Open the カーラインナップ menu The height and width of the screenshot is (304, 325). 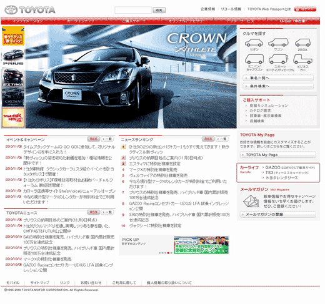[x=81, y=21]
